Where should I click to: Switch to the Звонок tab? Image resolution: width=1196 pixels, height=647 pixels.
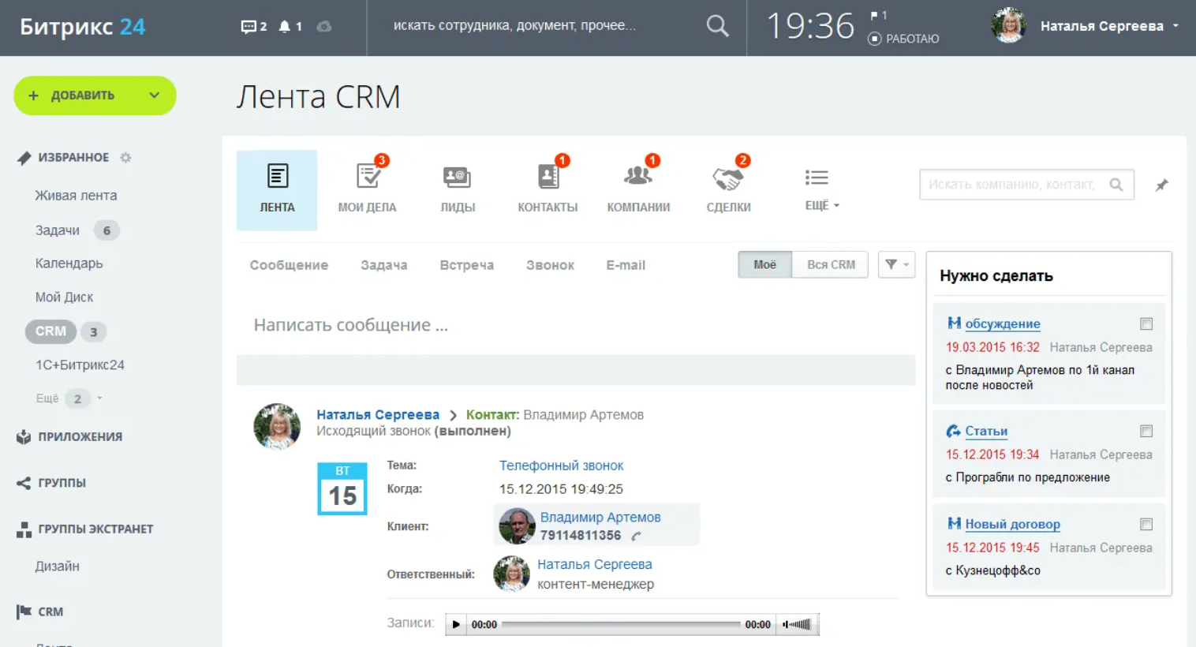(x=550, y=266)
